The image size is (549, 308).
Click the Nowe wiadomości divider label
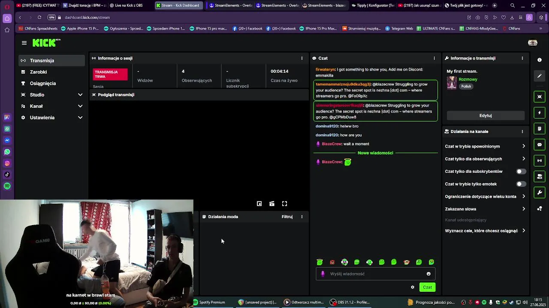(375, 153)
